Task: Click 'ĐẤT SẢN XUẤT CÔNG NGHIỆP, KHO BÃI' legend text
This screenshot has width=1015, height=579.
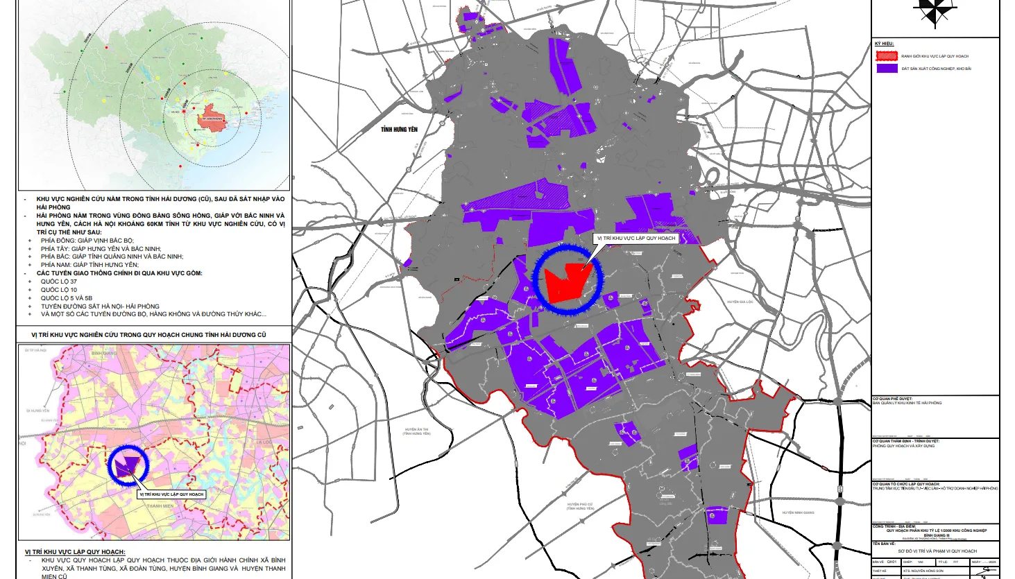Action: 936,69
